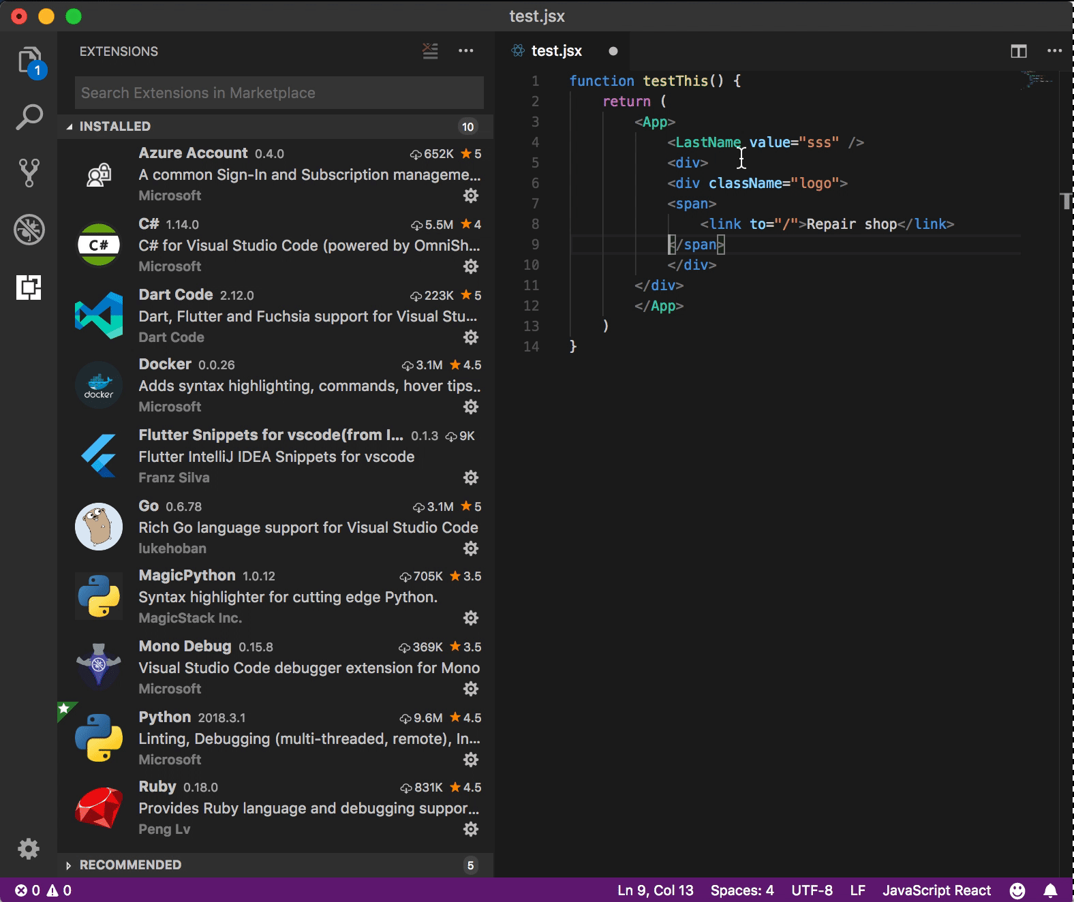Click className="logo" attribute in code
Image resolution: width=1074 pixels, height=902 pixels.
(x=773, y=183)
